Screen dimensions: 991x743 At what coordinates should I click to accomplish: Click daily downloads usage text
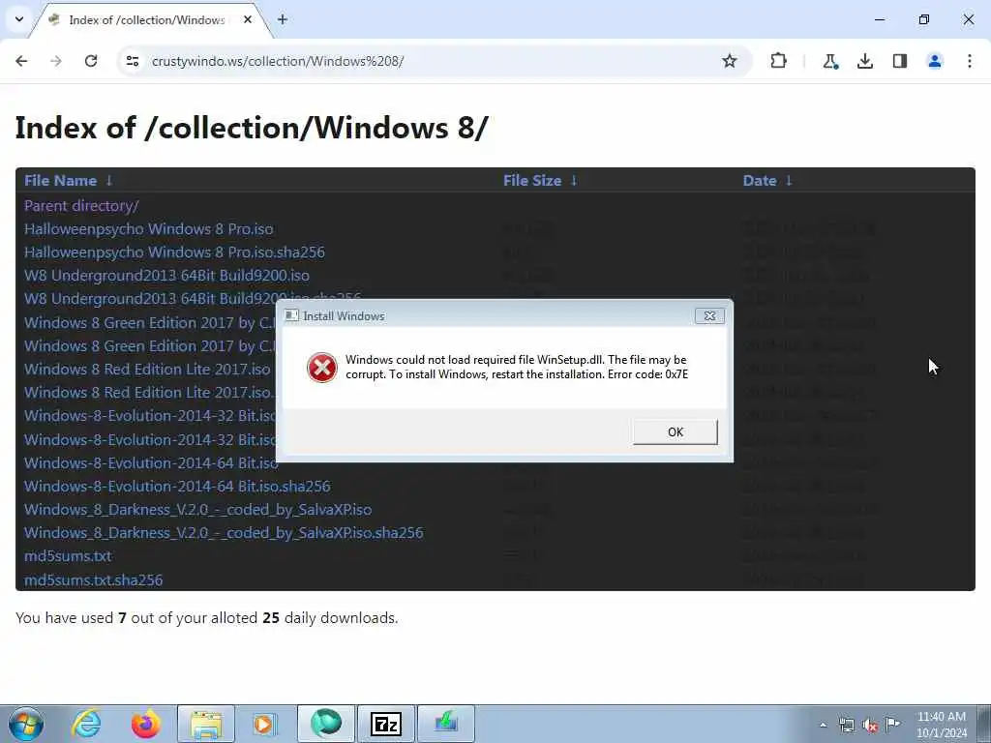207,618
